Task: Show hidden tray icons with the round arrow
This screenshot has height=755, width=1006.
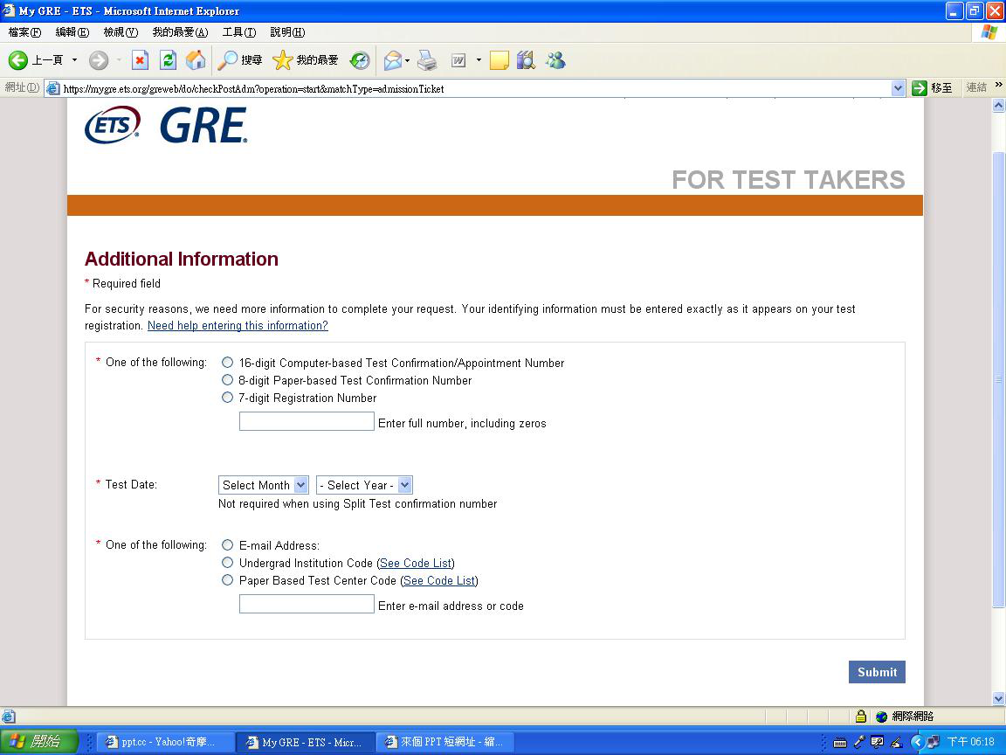Action: tap(917, 742)
